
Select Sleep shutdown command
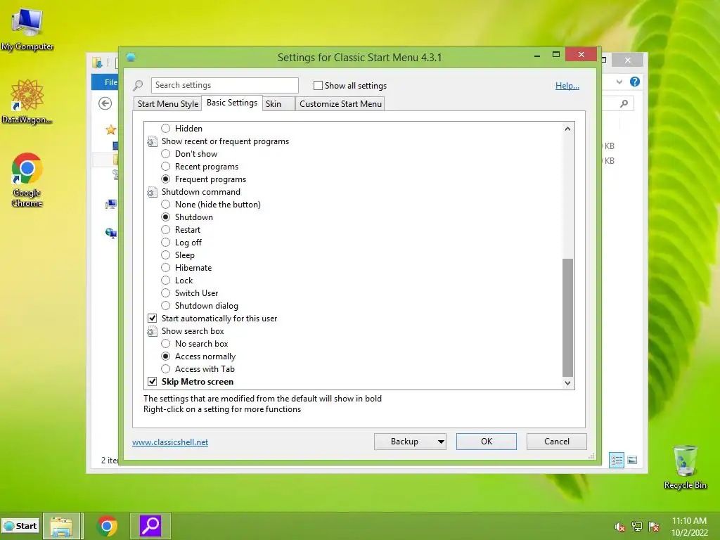click(166, 255)
